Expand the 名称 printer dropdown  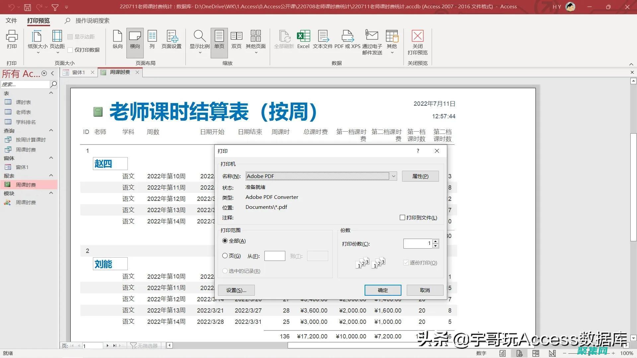tap(393, 176)
